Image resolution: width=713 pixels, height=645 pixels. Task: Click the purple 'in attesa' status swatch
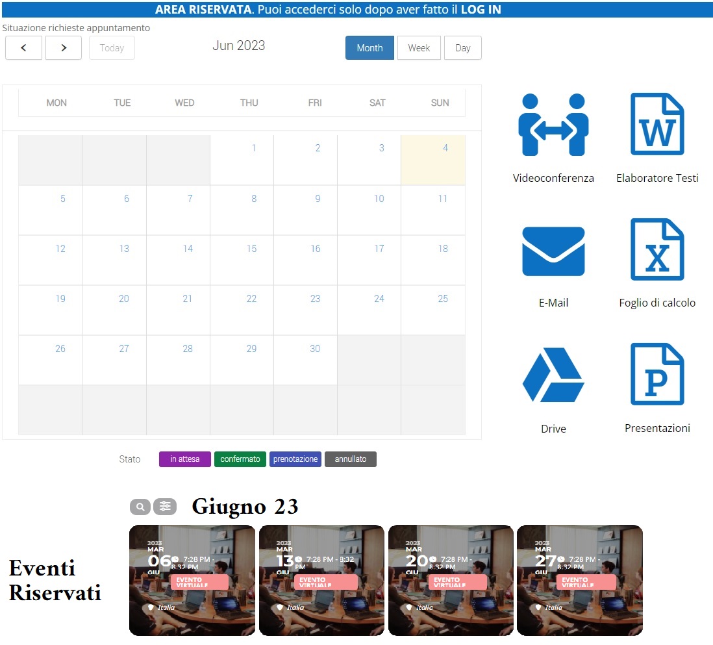click(185, 459)
